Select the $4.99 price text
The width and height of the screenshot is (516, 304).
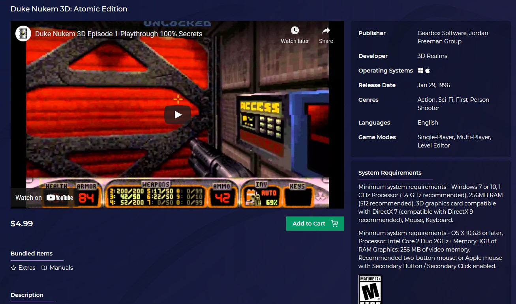22,224
